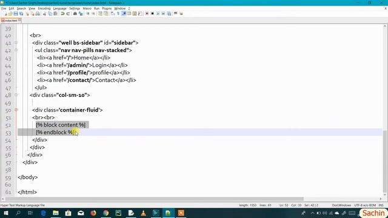Create a new file from toolbar

[x=5, y=13]
